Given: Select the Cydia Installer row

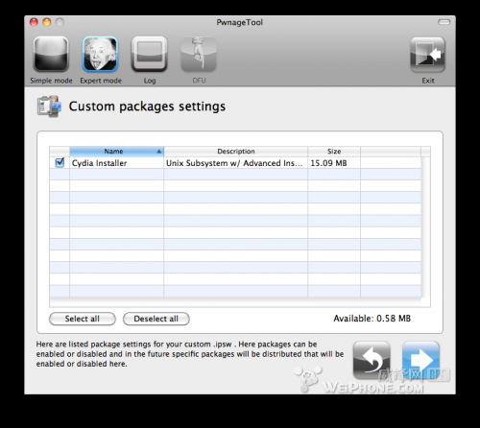Looking at the screenshot, I should coord(235,163).
